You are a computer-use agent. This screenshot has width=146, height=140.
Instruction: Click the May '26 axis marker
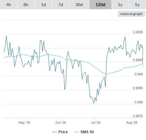24,122
